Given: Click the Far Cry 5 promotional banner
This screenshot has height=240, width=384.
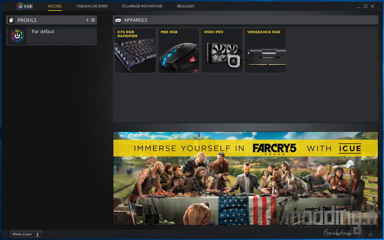Looking at the screenshot, I should point(245,178).
